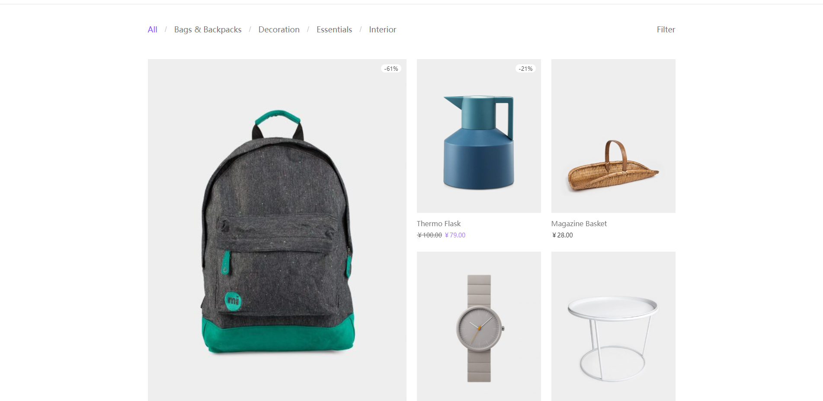Click the -21% discount badge
Viewport: 823px width, 401px height.
click(525, 69)
